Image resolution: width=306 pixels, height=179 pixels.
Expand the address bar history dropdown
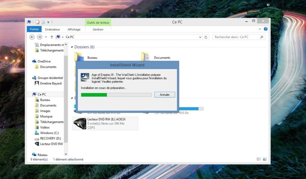[201, 37]
